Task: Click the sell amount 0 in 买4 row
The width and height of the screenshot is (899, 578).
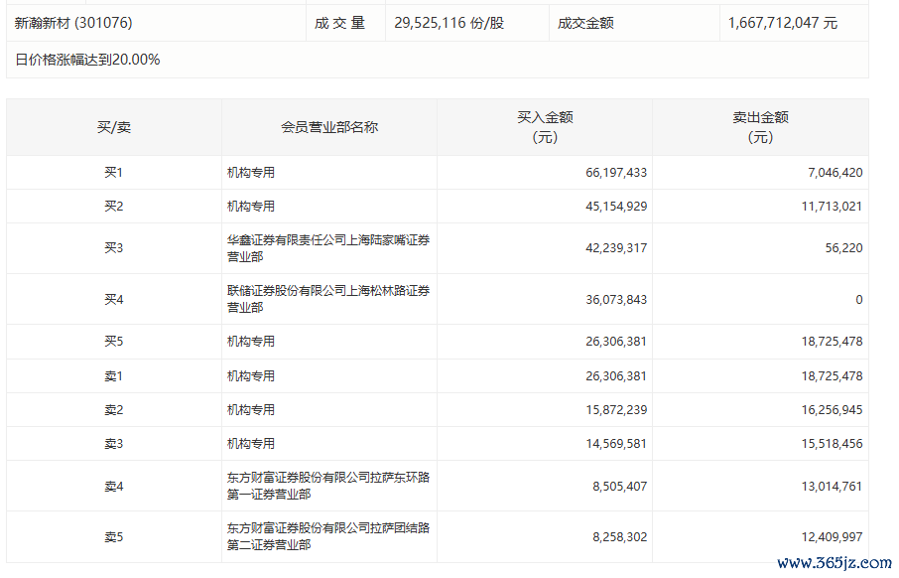Action: coord(859,299)
